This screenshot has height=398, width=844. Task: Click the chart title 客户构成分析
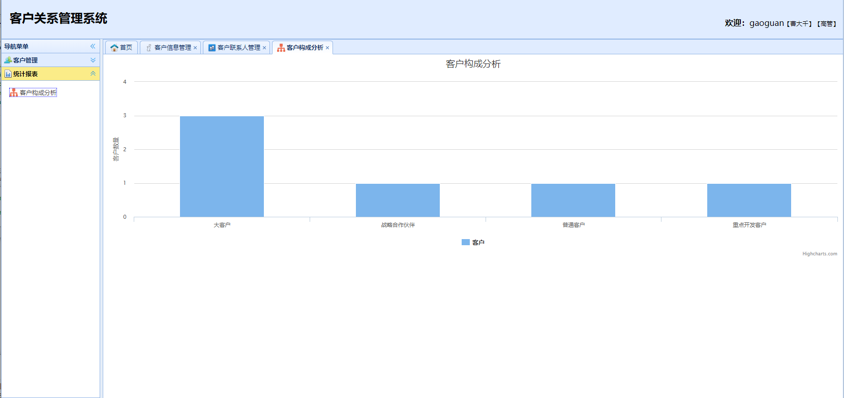[x=473, y=64]
